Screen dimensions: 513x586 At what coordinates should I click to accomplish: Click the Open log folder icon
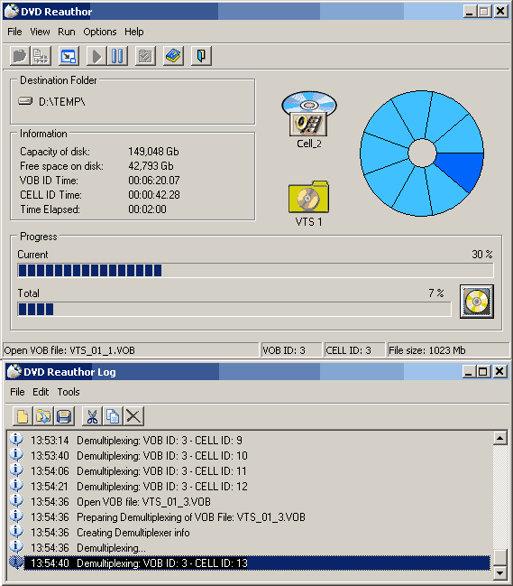click(x=43, y=416)
